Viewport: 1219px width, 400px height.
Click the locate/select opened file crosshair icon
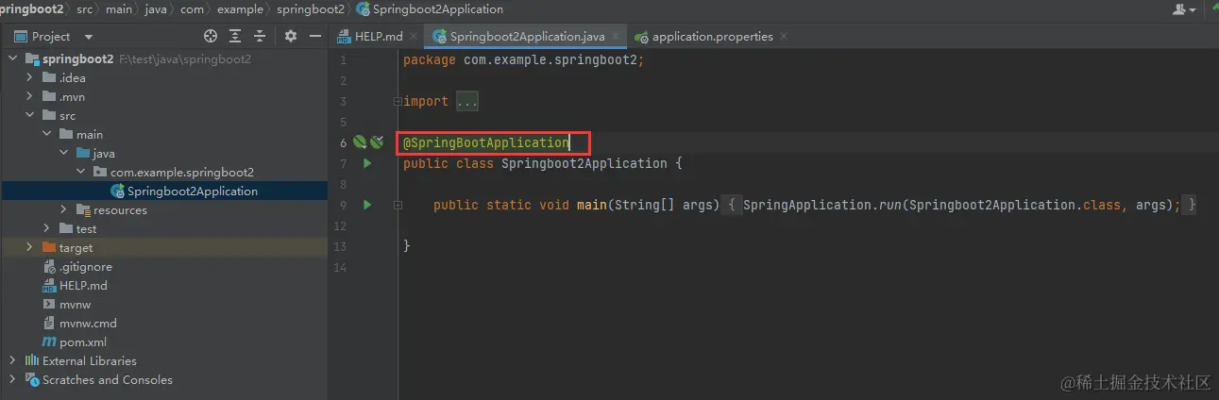coord(211,36)
